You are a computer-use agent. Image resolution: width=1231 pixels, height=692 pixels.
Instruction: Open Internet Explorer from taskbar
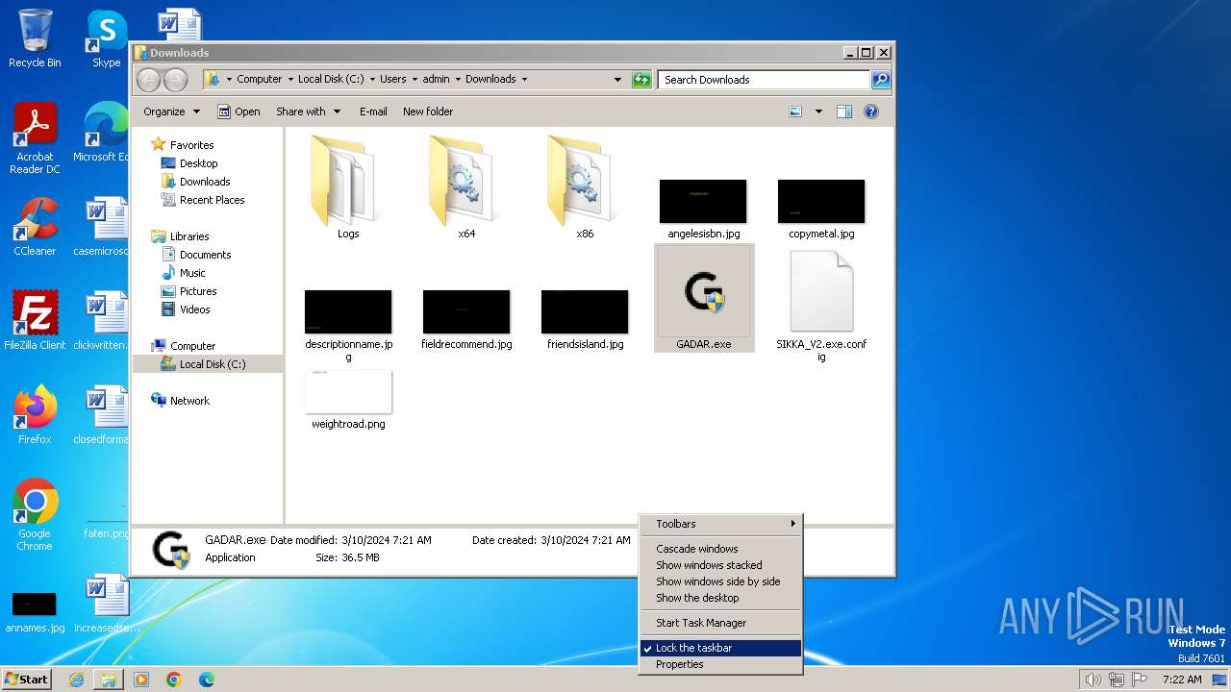[x=76, y=680]
